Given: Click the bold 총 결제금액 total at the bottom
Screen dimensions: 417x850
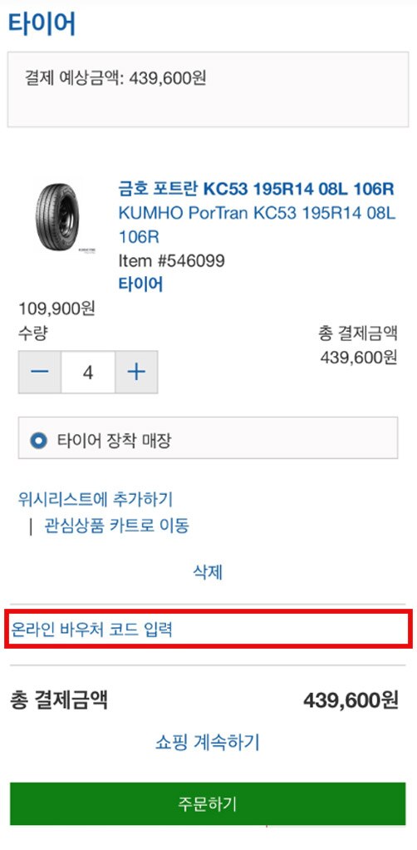Looking at the screenshot, I should (x=59, y=699).
